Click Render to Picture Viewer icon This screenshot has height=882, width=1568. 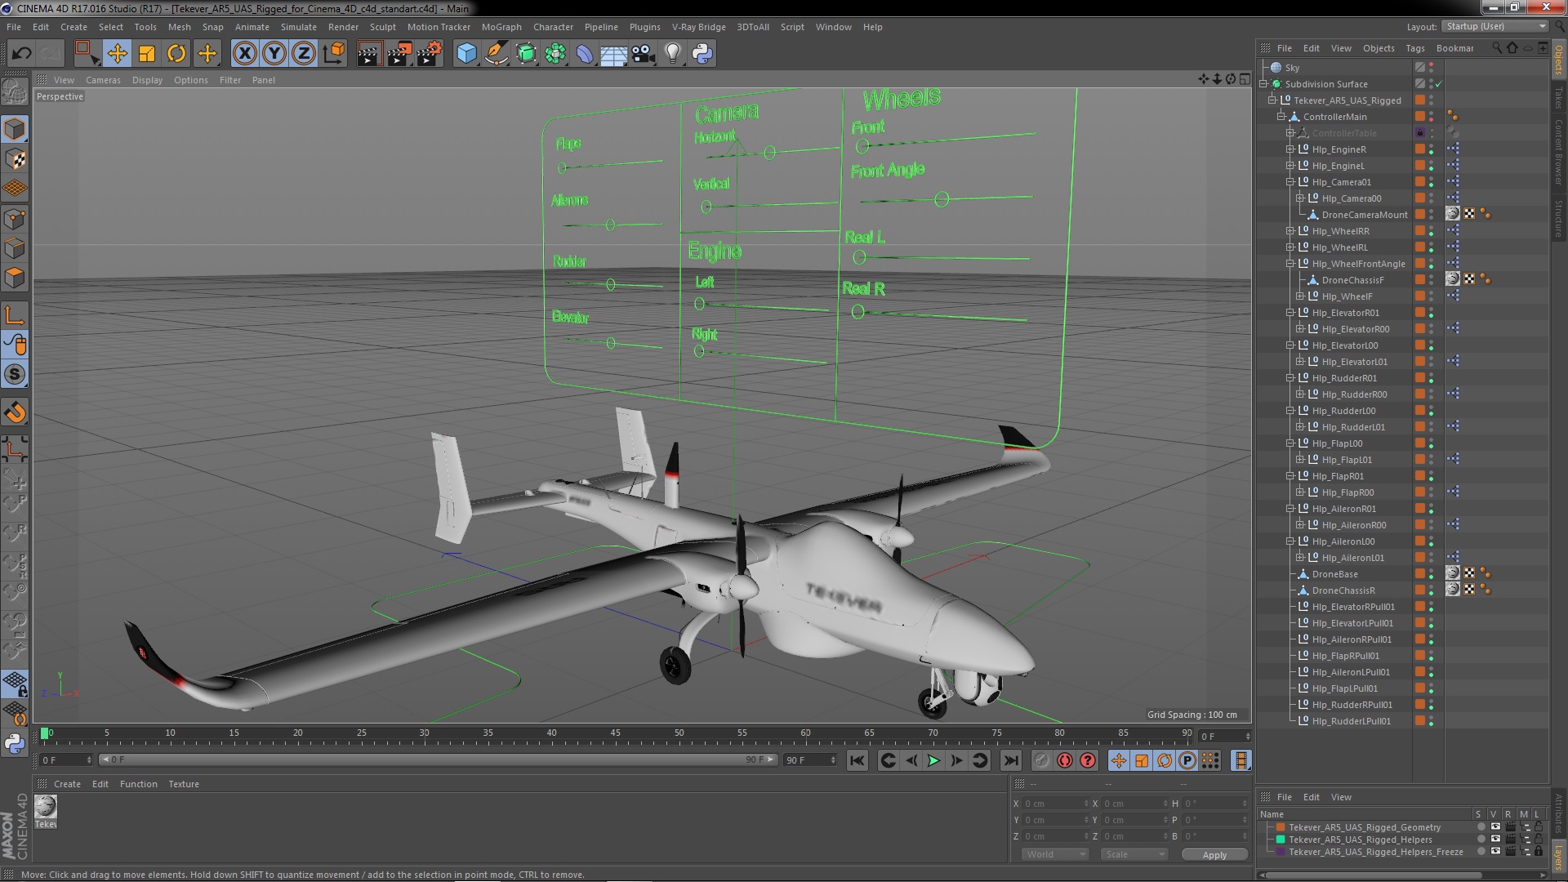point(399,54)
